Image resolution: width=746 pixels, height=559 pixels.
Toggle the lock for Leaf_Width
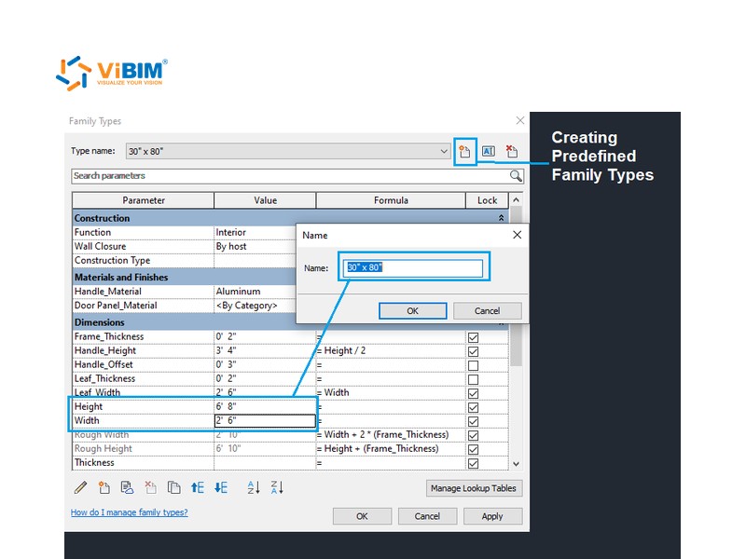[473, 393]
